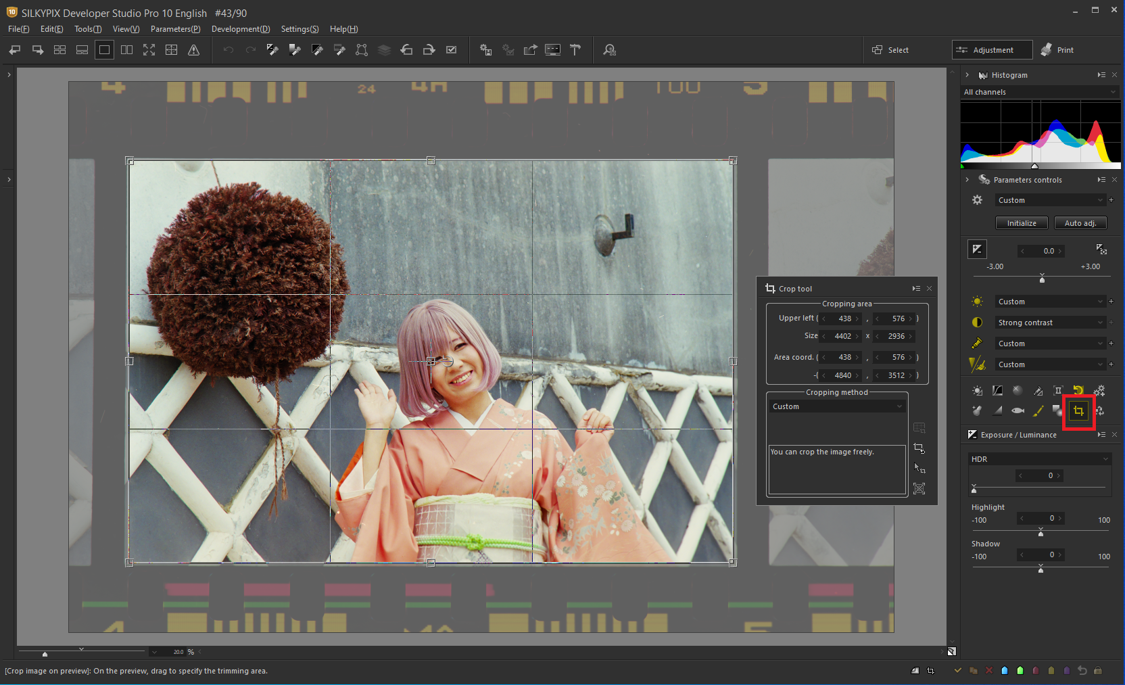
Task: Rotate image 90 degrees left
Action: (x=406, y=50)
